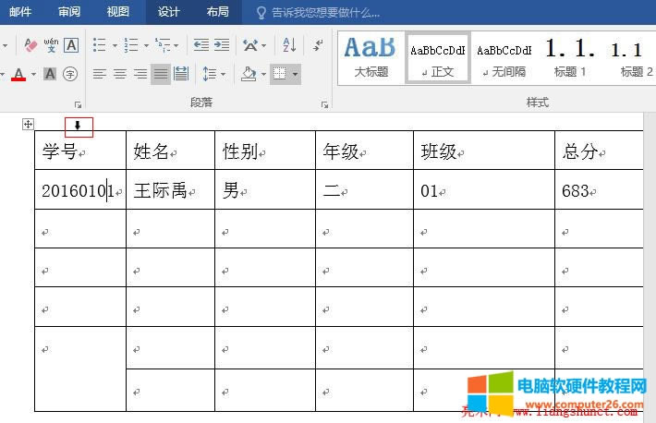Open the 审阅 ribbon tab
Screen dimensions: 656x423
(69, 12)
